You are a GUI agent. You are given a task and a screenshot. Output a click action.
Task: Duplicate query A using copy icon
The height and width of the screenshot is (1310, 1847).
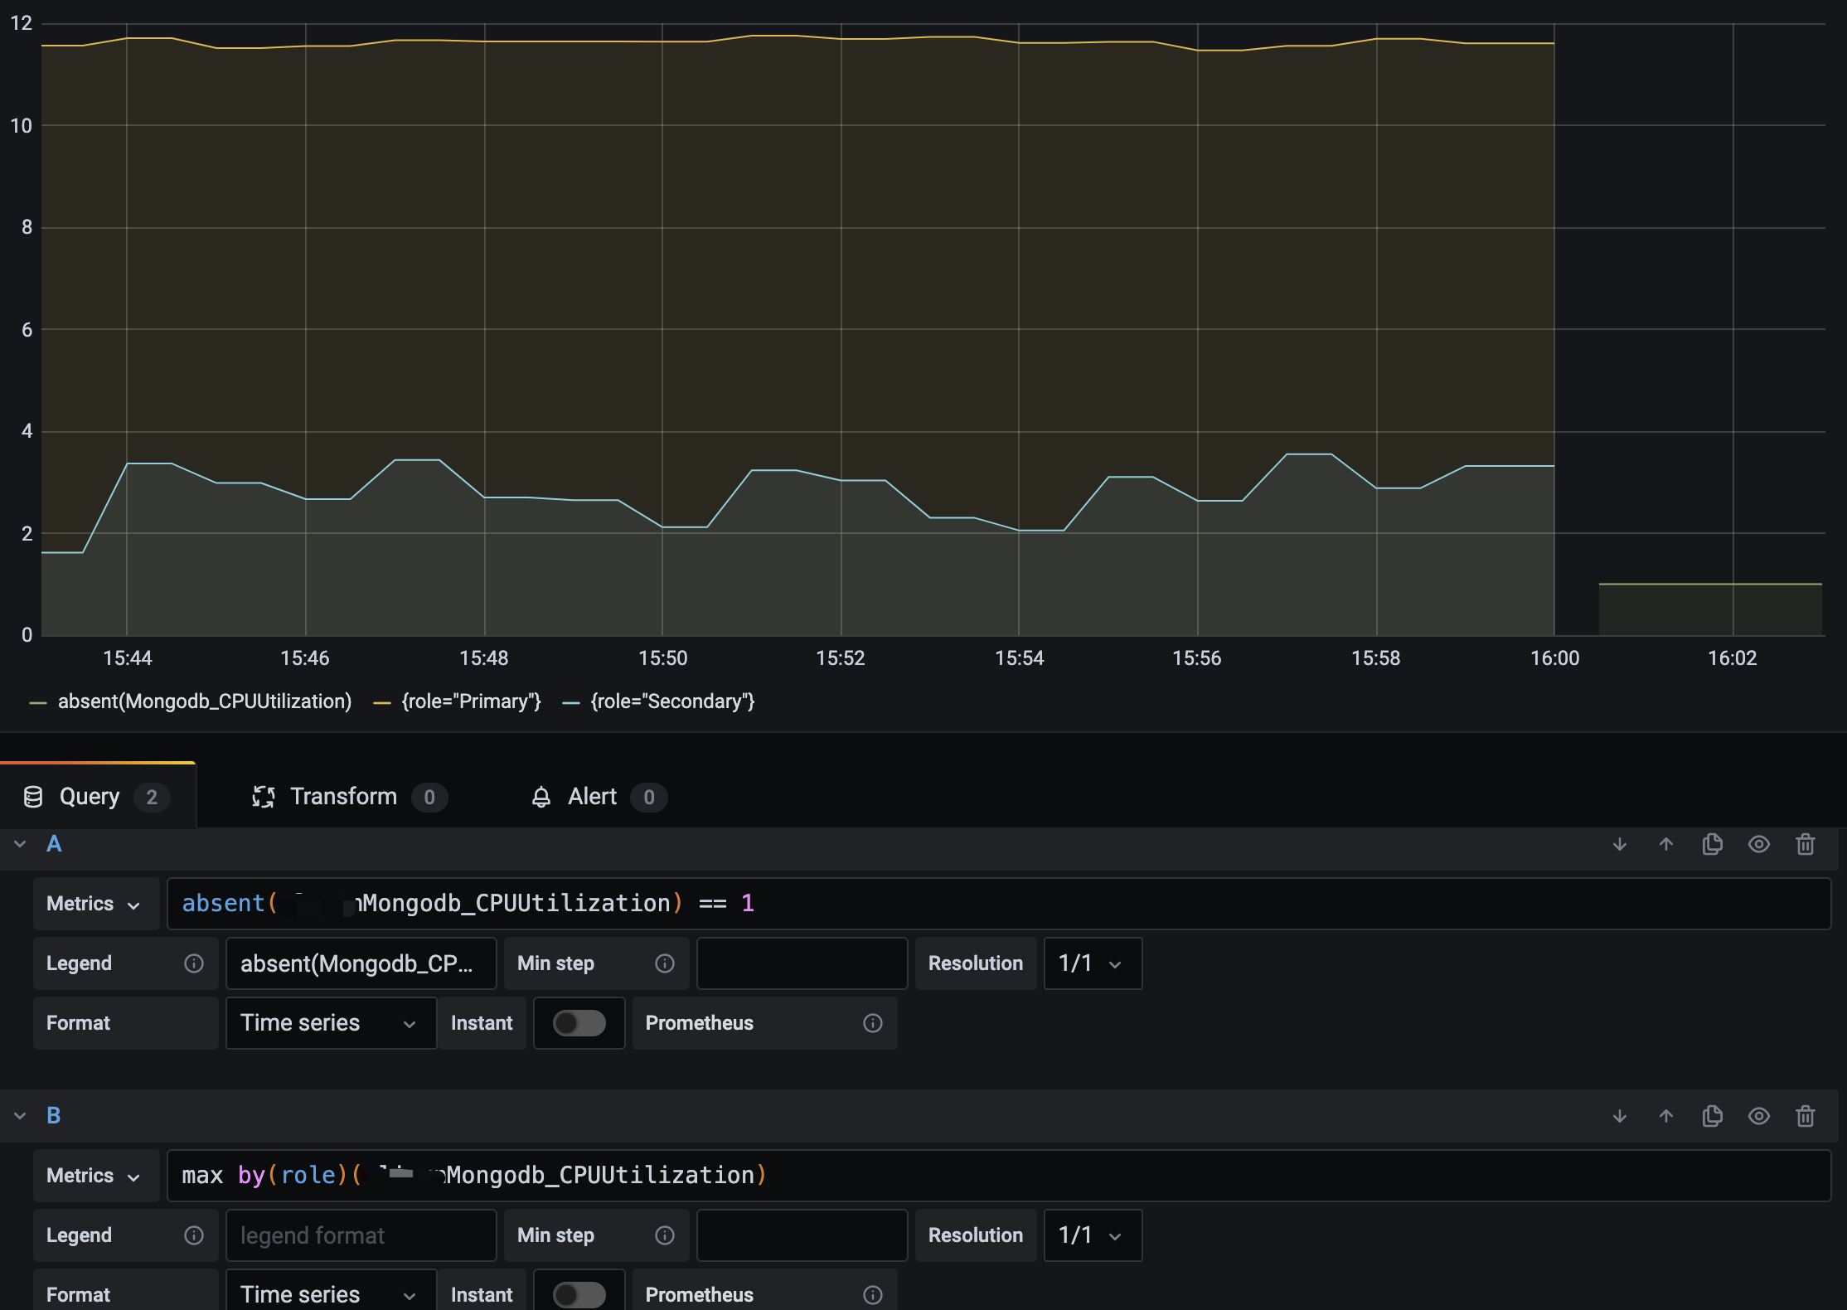coord(1712,845)
